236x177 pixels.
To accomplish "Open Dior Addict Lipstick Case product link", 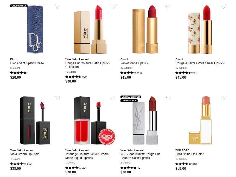I will point(27,63).
